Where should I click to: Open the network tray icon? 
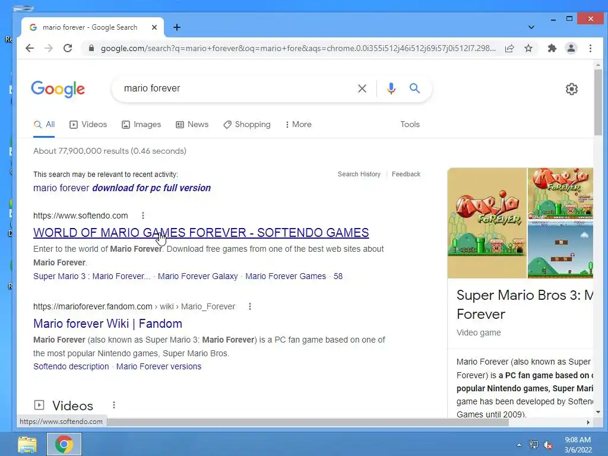pyautogui.click(x=534, y=445)
